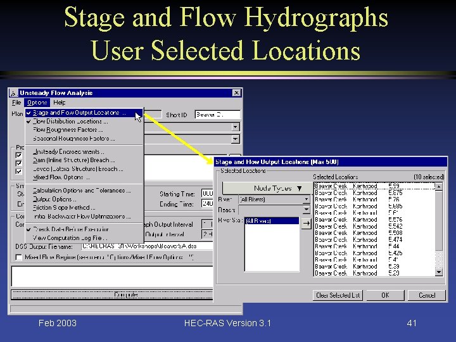Select Beaver Creek Kentwood 5.576 row

pyautogui.click(x=374, y=220)
